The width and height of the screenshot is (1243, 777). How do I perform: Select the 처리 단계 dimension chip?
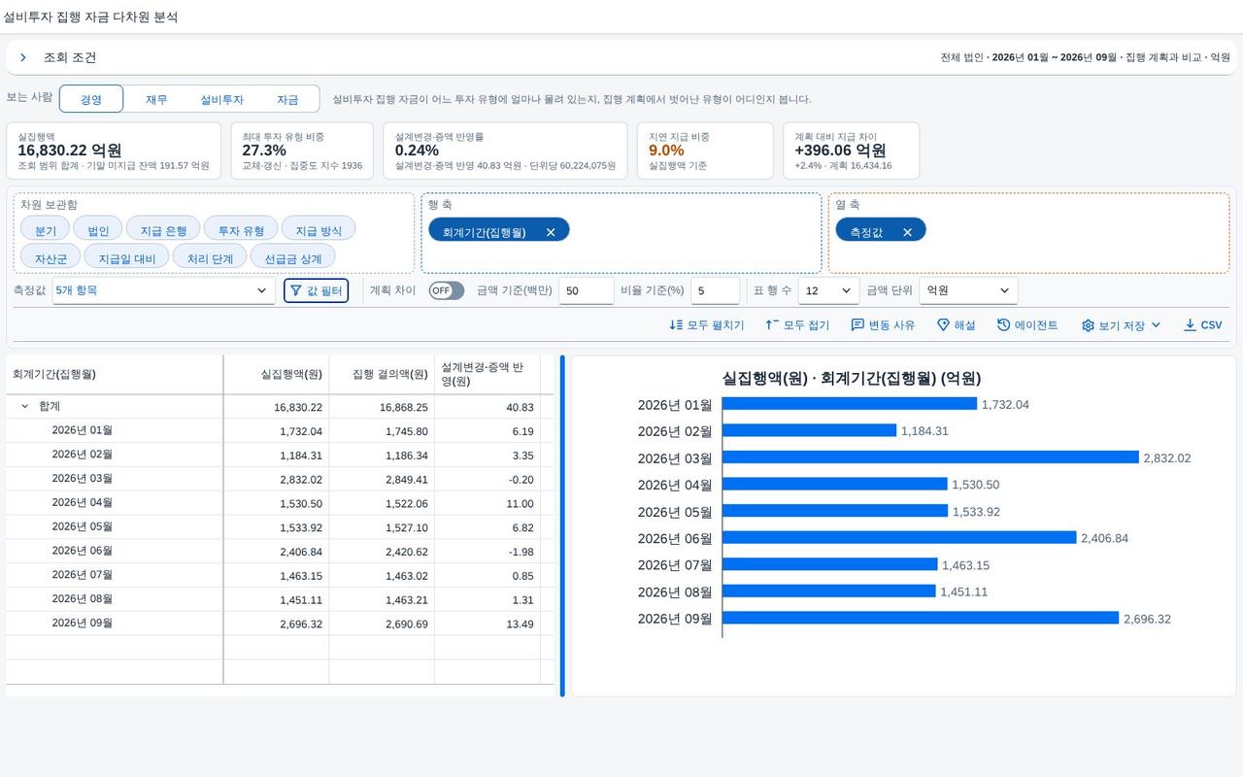[x=210, y=258]
